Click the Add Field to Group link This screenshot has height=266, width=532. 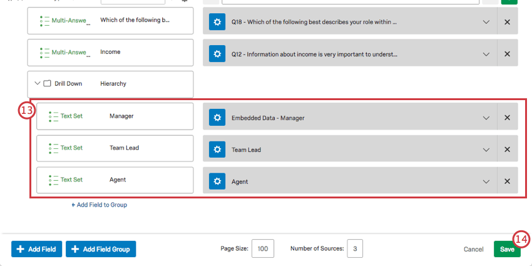pyautogui.click(x=99, y=205)
